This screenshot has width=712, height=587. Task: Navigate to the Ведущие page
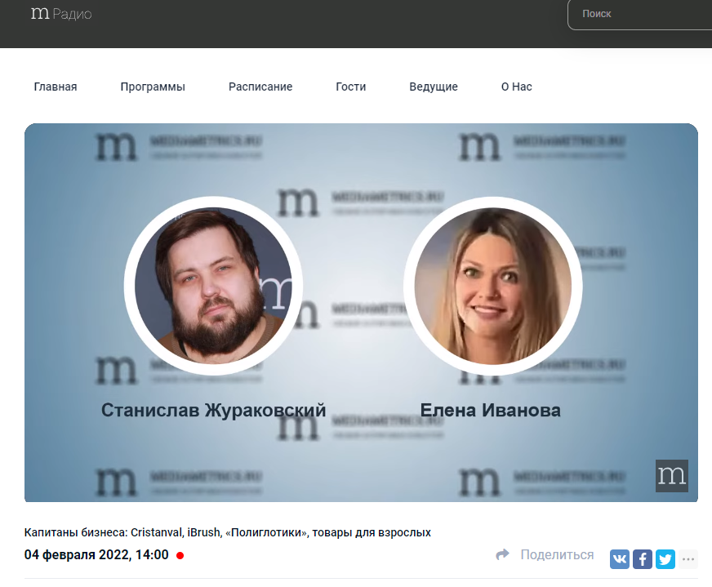coord(434,87)
